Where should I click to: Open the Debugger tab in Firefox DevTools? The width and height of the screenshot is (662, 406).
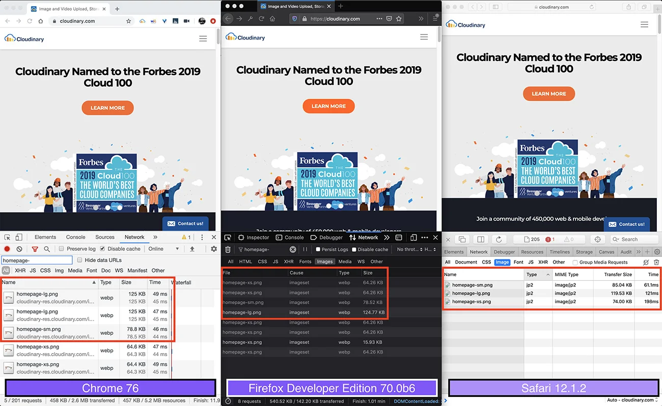coord(326,238)
